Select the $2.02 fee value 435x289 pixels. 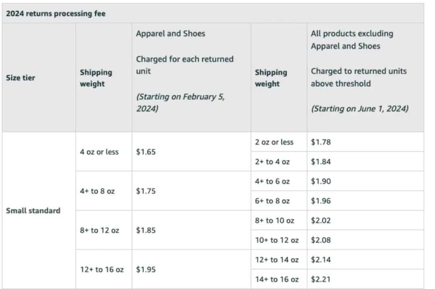(x=321, y=221)
